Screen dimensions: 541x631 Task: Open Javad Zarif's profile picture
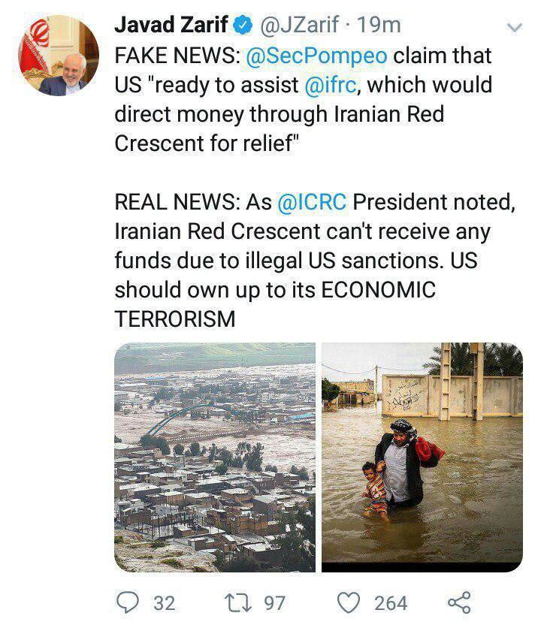coord(58,55)
